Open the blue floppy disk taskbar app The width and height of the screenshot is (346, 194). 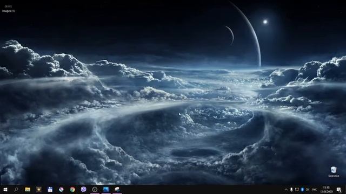pyautogui.click(x=50, y=189)
